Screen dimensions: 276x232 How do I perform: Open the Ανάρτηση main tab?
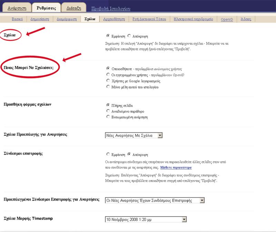[x=16, y=8]
